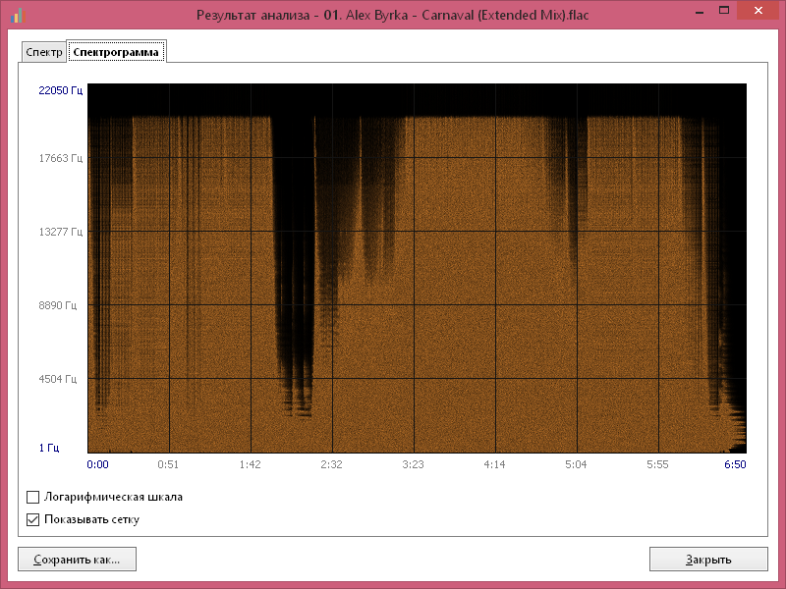
Task: Click the 2:32 time label
Action: [331, 464]
